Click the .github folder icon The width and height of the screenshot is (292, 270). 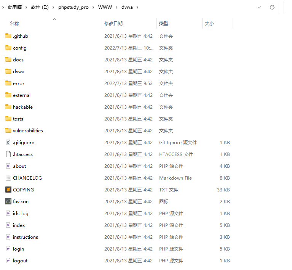pyautogui.click(x=8, y=36)
